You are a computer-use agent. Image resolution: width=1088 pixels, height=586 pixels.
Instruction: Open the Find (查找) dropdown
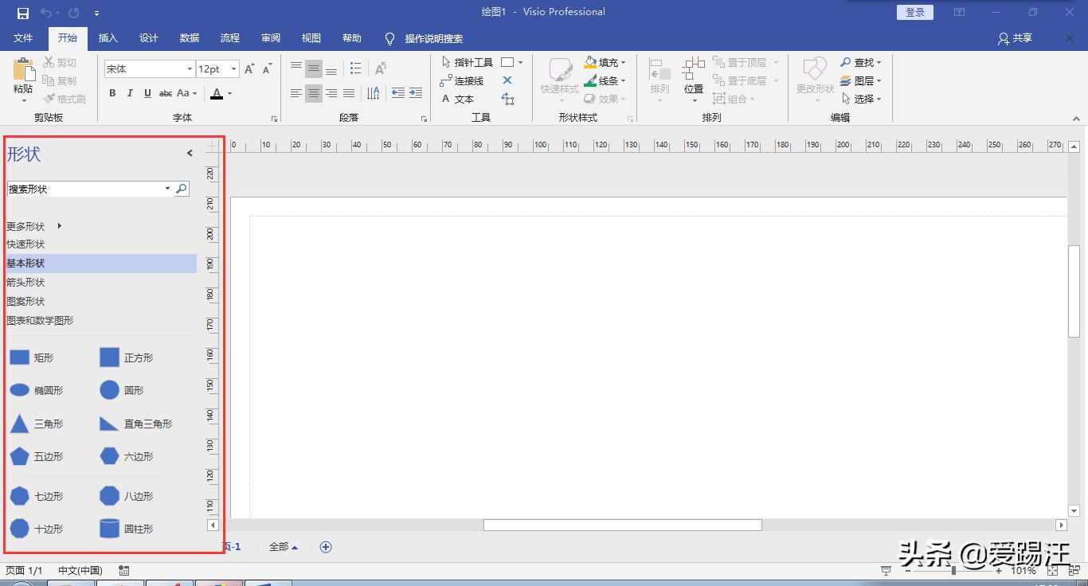(861, 62)
